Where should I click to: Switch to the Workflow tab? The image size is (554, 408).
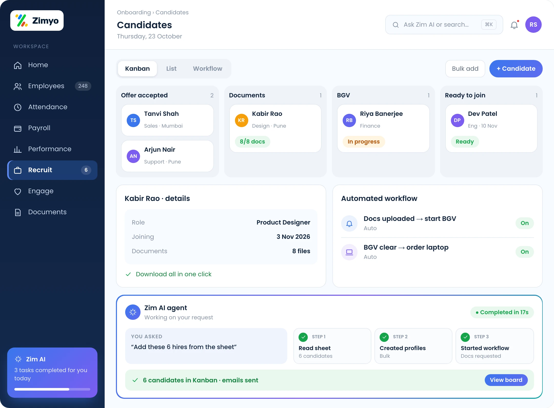click(208, 69)
